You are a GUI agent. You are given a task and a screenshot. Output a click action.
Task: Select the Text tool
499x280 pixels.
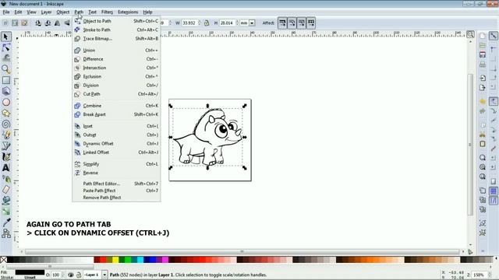coord(5,168)
